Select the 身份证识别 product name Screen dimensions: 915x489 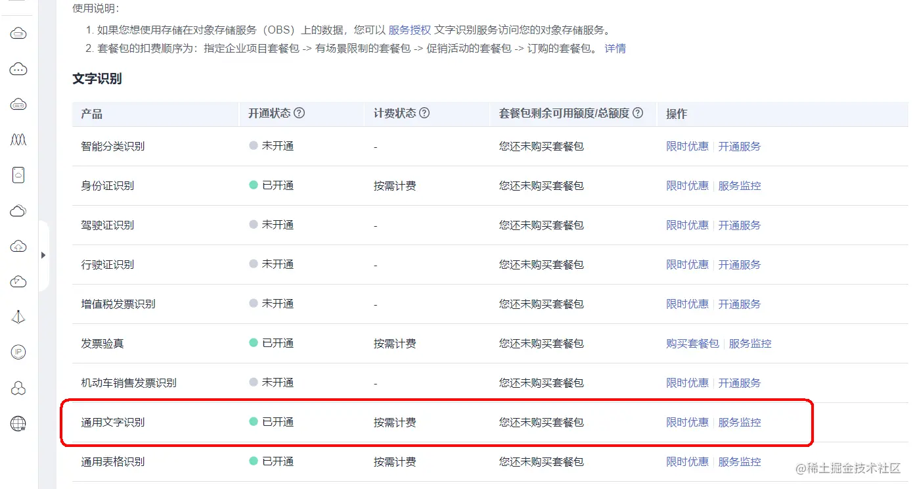(x=108, y=186)
